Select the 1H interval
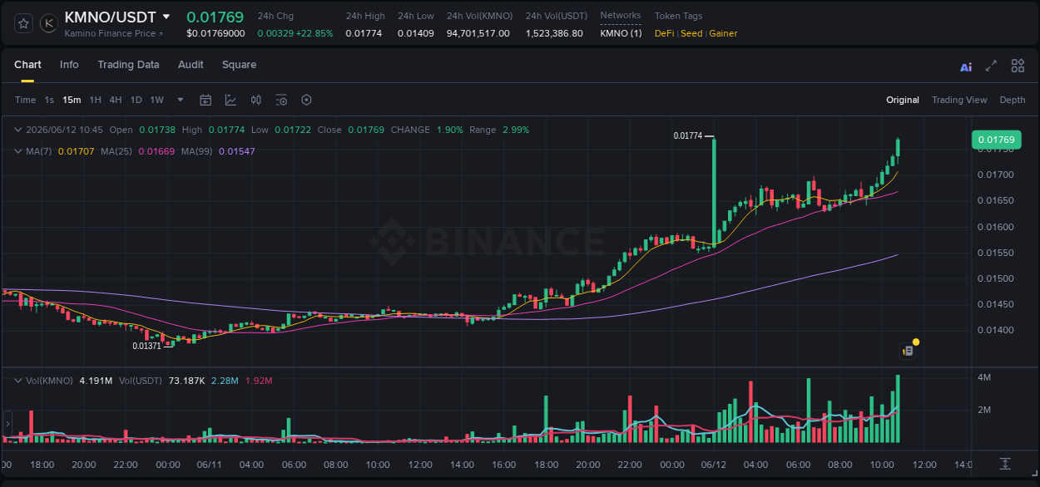 95,100
